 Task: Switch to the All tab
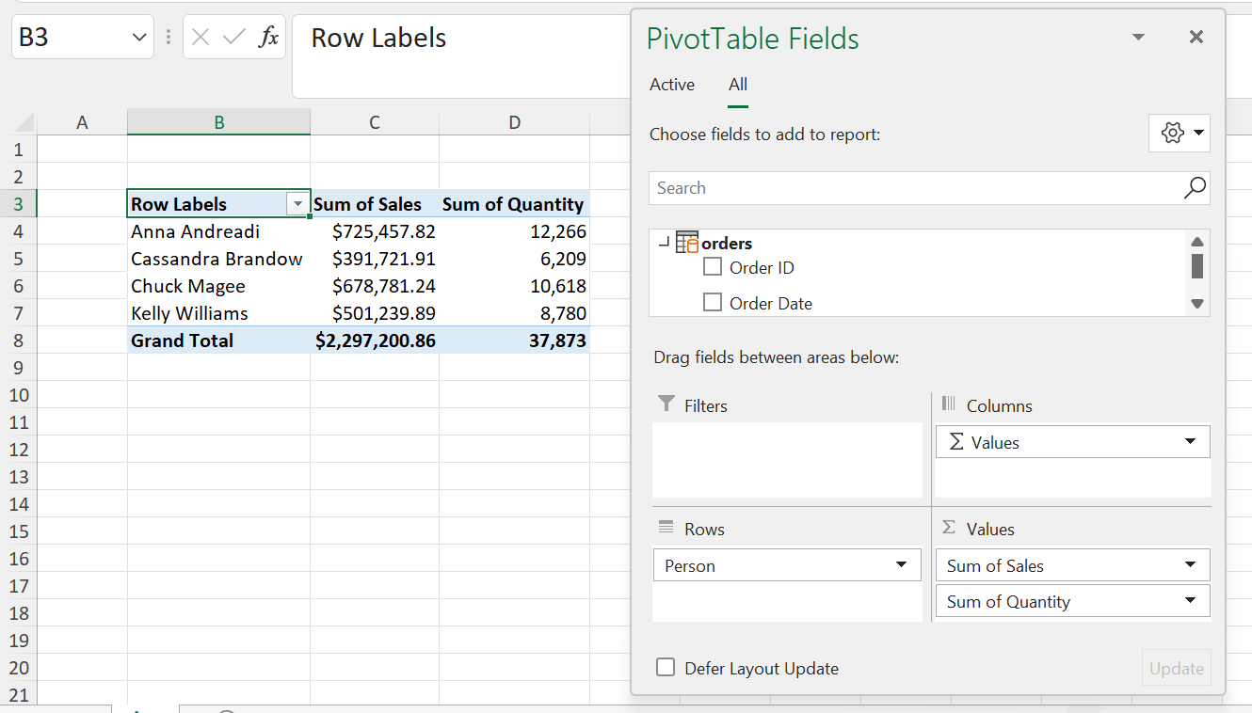tap(738, 85)
